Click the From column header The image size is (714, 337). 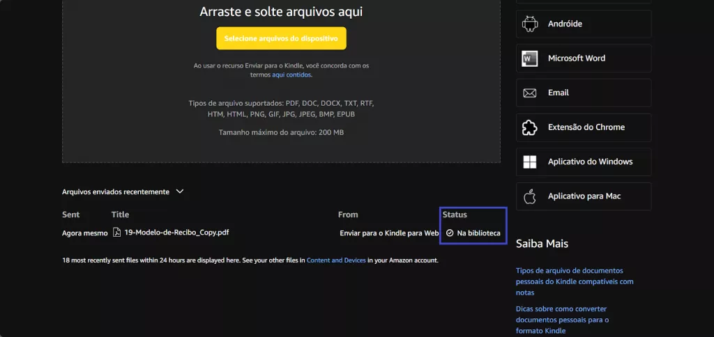(x=348, y=214)
